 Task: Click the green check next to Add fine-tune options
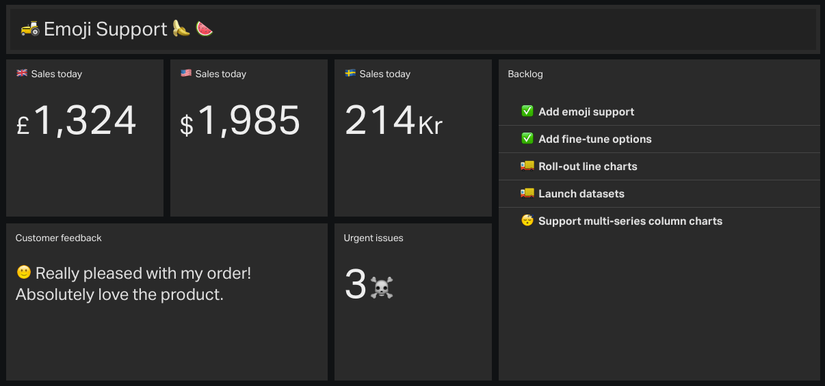527,139
